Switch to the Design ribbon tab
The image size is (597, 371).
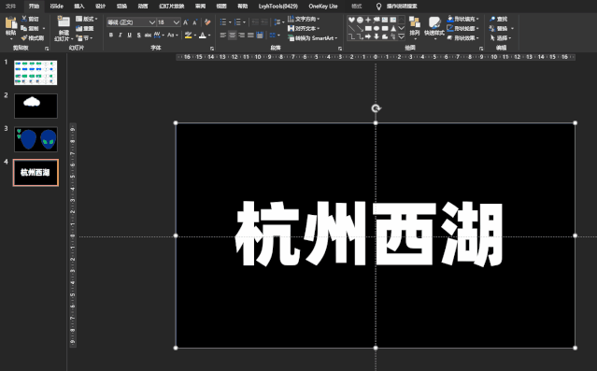pos(101,7)
